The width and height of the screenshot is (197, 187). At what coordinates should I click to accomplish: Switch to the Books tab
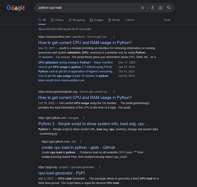[114, 20]
